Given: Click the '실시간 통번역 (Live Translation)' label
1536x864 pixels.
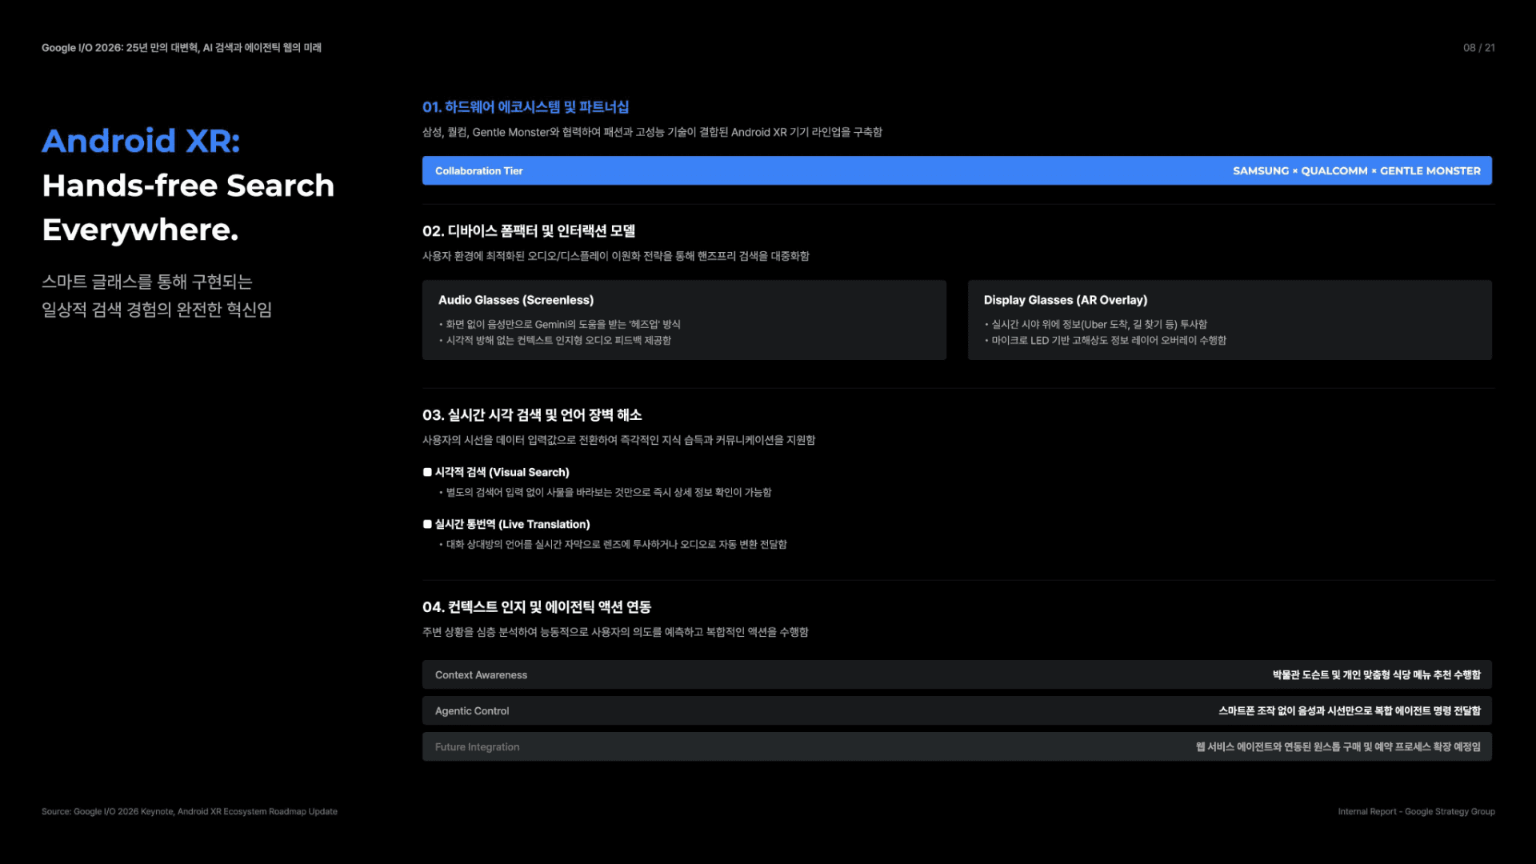Looking at the screenshot, I should click(x=513, y=525).
